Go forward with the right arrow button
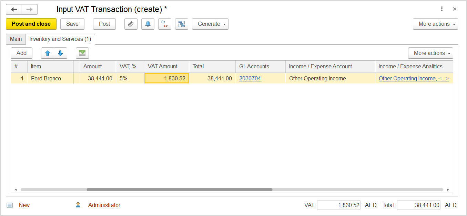This screenshot has height=216, width=467. 30,9
